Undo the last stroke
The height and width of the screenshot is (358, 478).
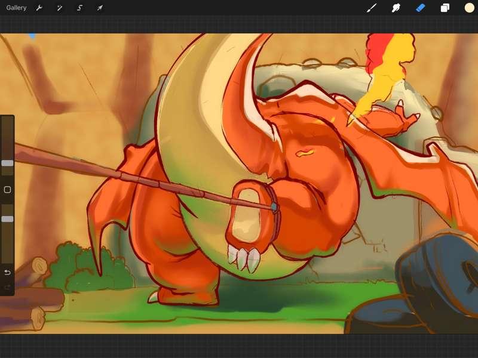(x=7, y=272)
